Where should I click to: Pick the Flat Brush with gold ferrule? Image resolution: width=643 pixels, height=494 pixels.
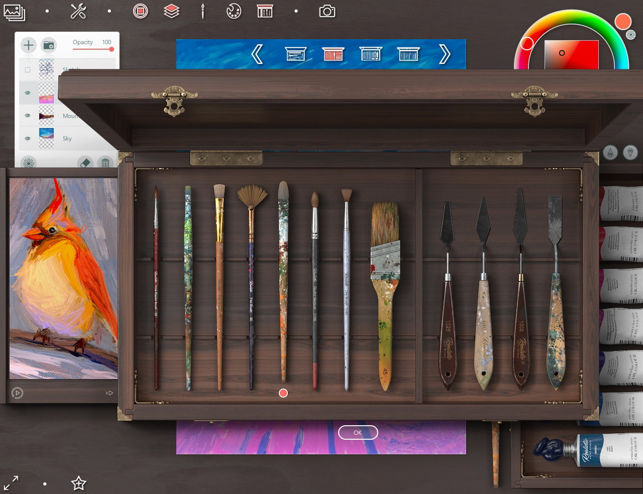pos(219,287)
